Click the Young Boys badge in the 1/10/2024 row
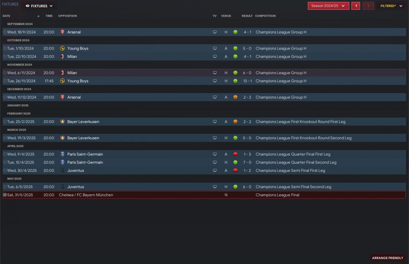This screenshot has height=264, width=409. (x=62, y=48)
